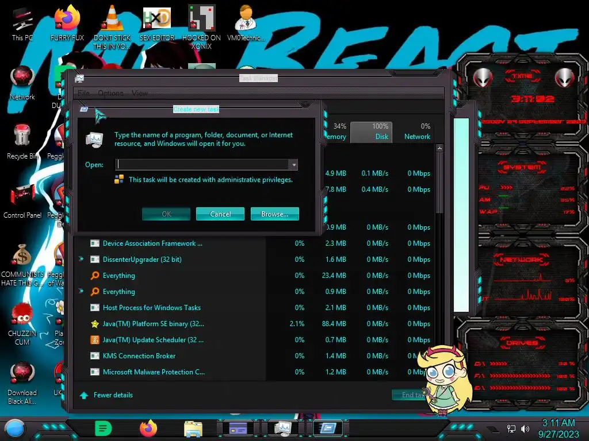
Task: Click the Device Association Framework process icon
Action: click(95, 243)
